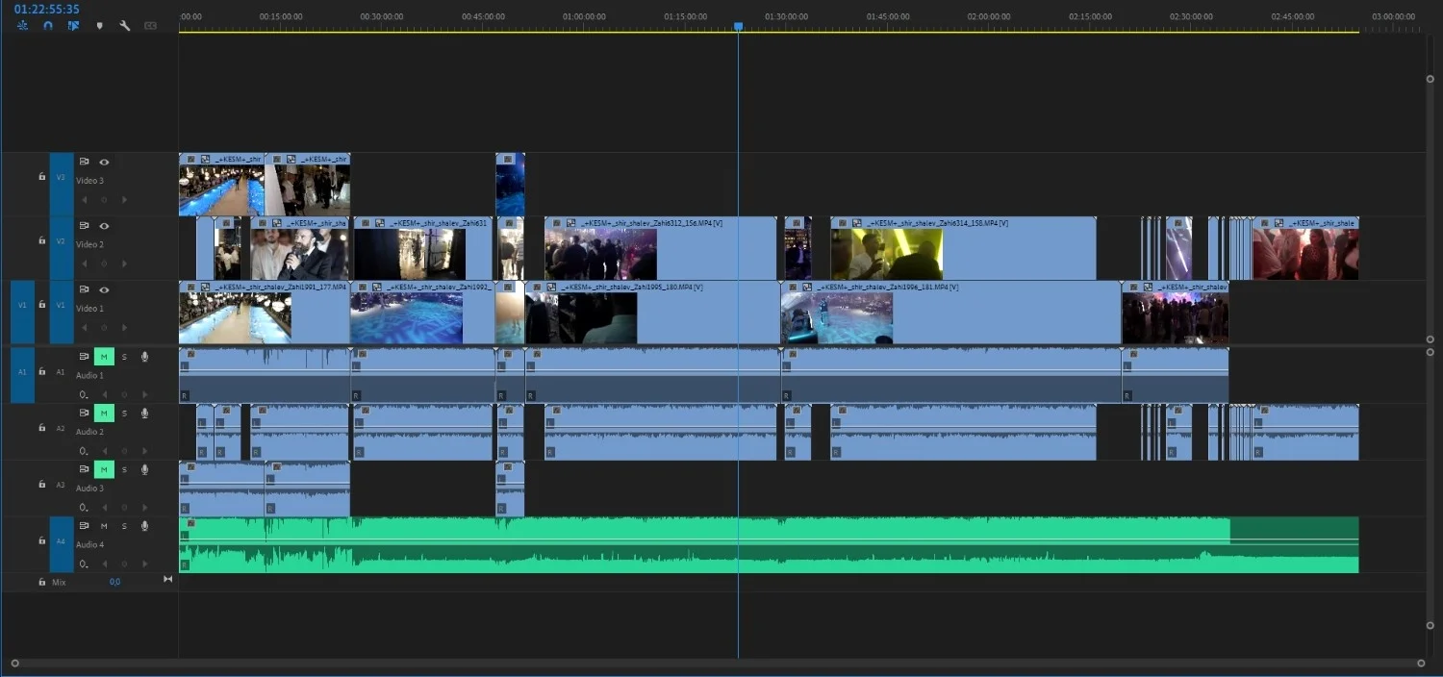
Task: Click the Add Marker icon
Action: [x=99, y=26]
